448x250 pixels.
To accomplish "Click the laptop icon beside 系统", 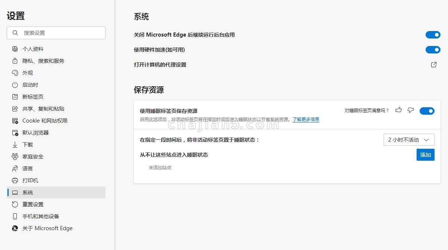I will pyautogui.click(x=15, y=192).
